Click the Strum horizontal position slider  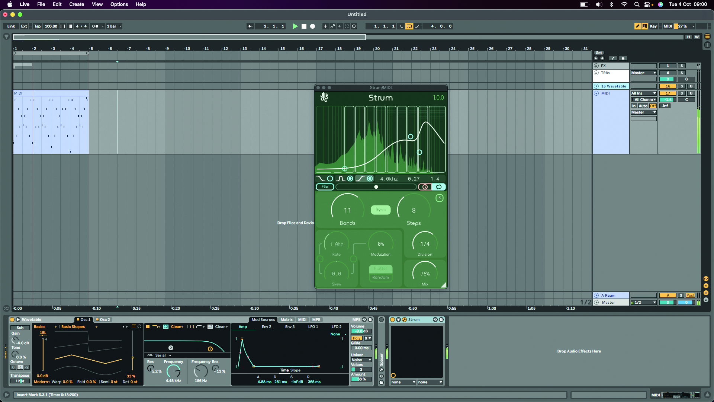[376, 187]
